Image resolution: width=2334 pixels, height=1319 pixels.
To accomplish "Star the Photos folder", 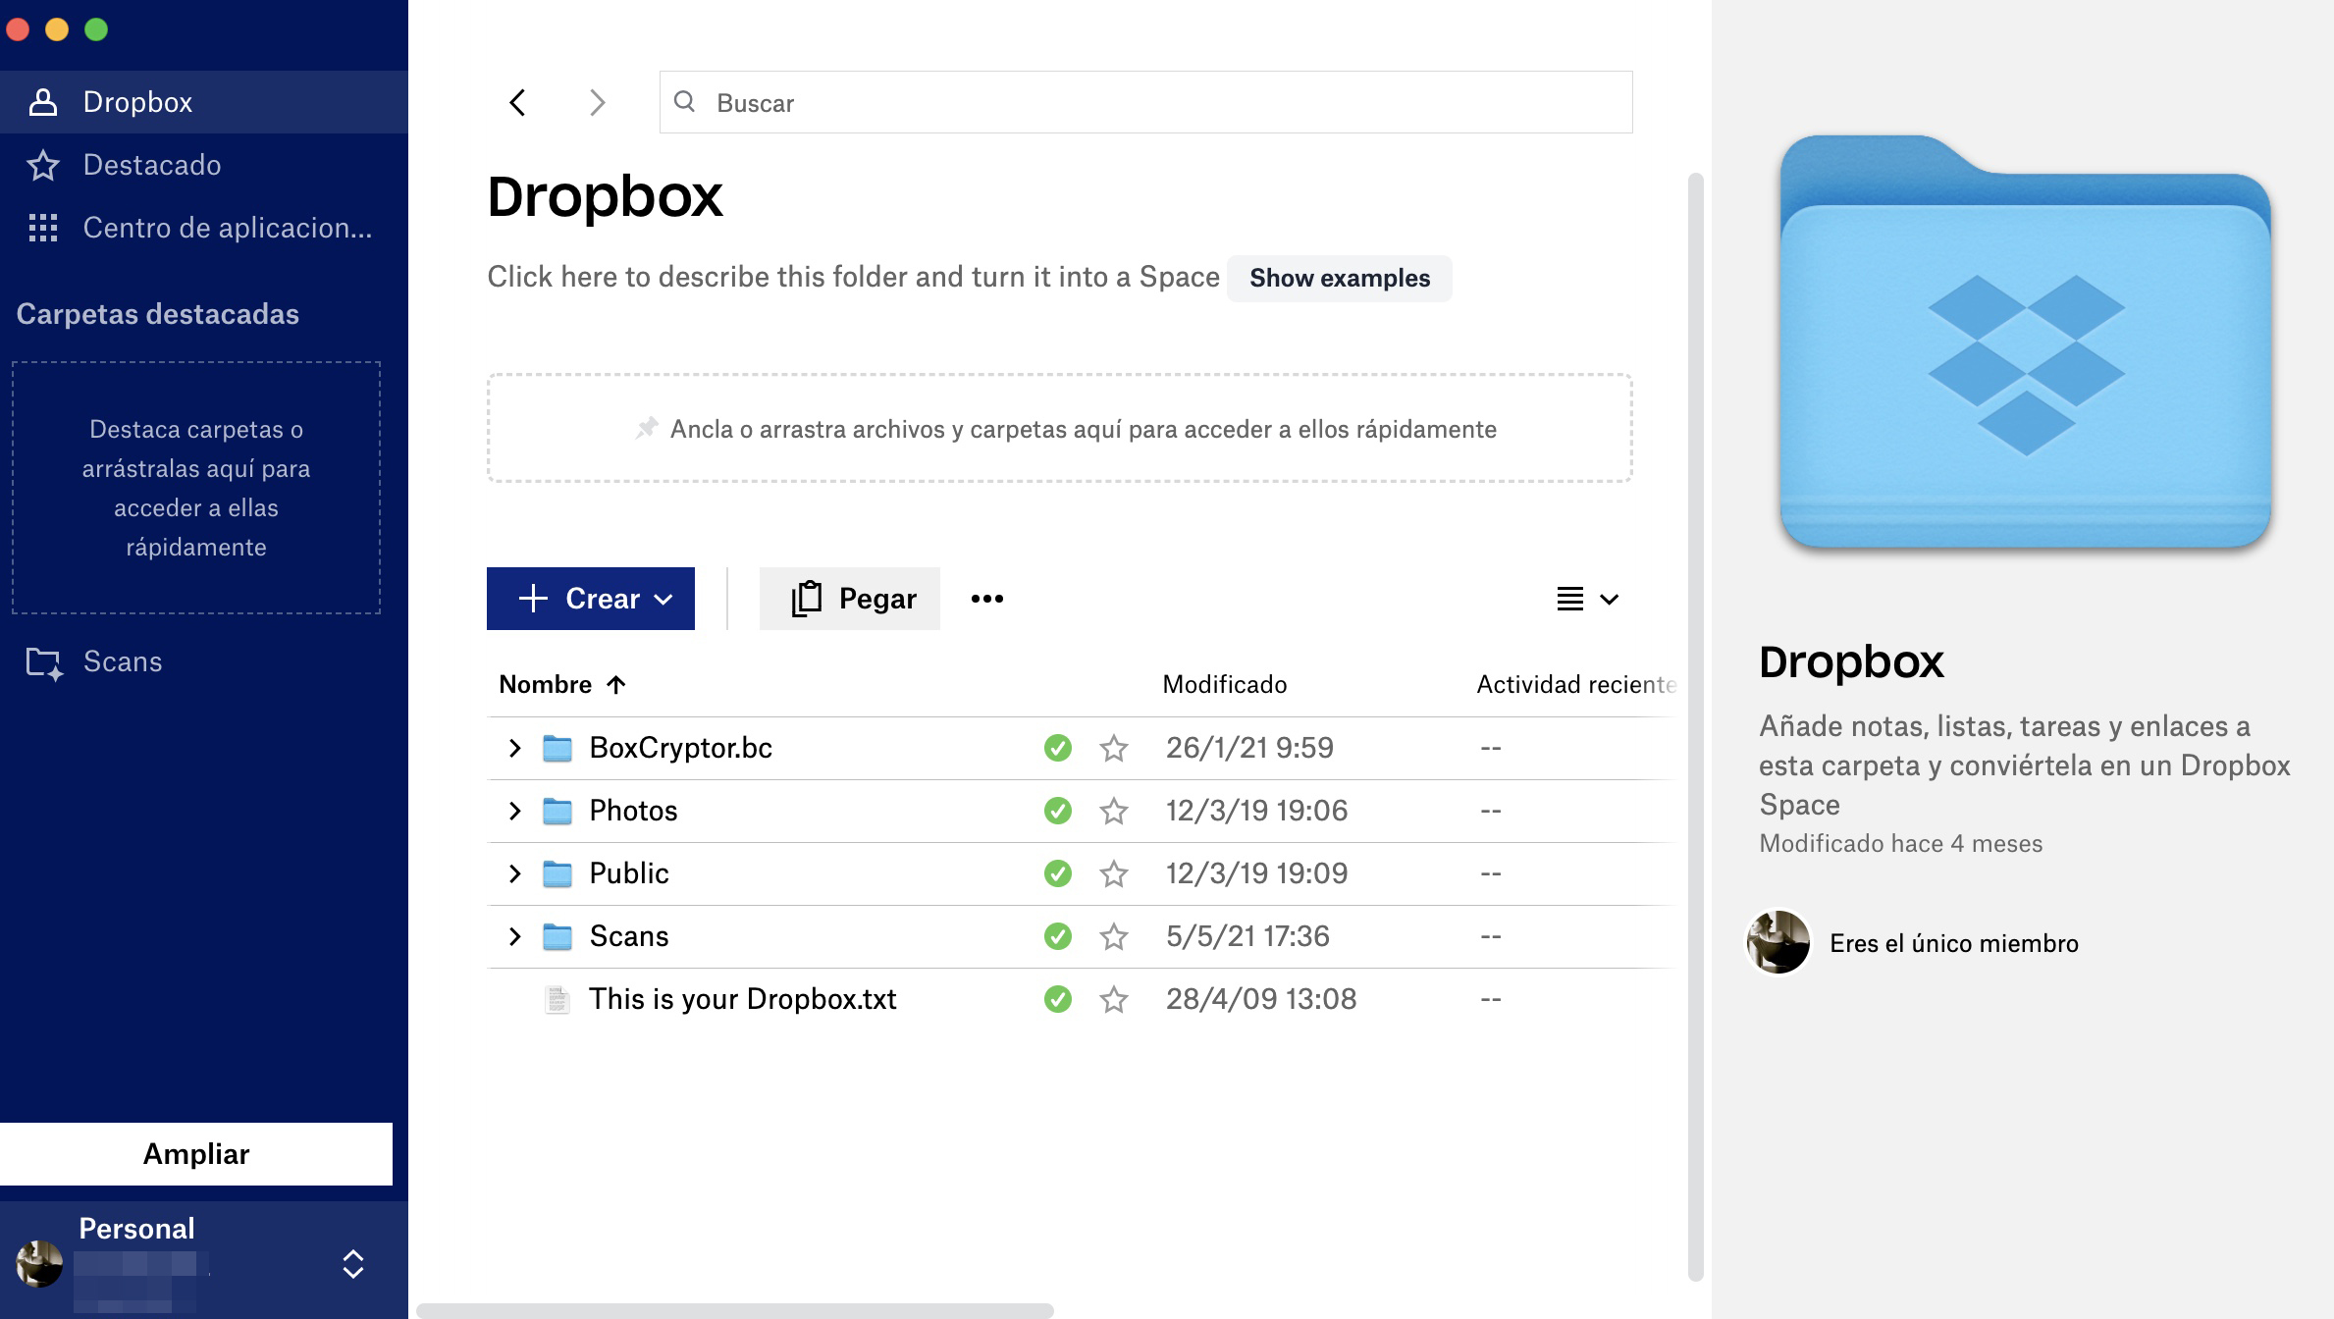I will click(x=1113, y=812).
